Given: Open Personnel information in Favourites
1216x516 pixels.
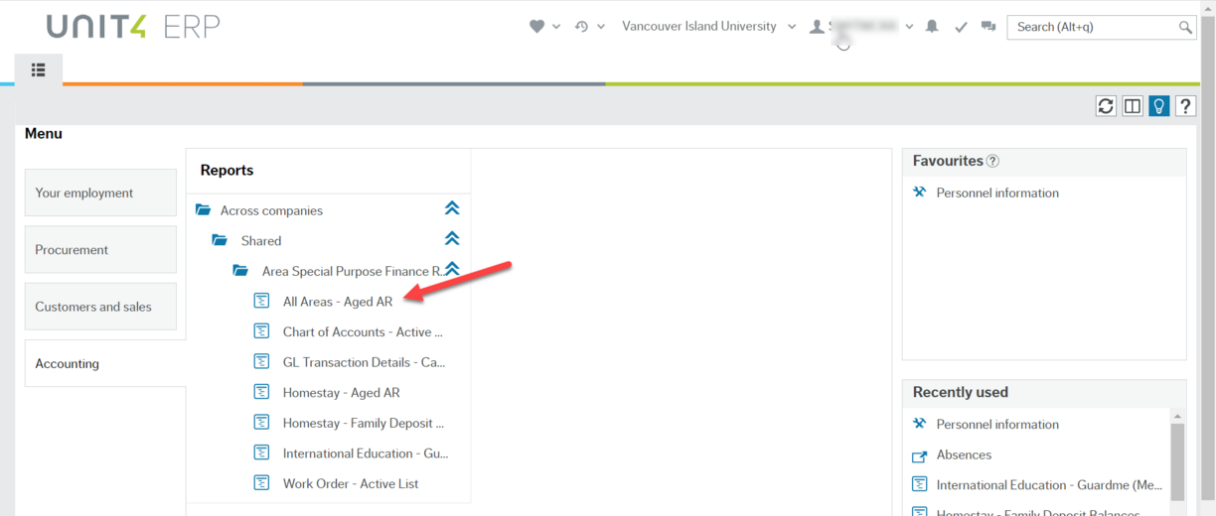Looking at the screenshot, I should (x=997, y=193).
